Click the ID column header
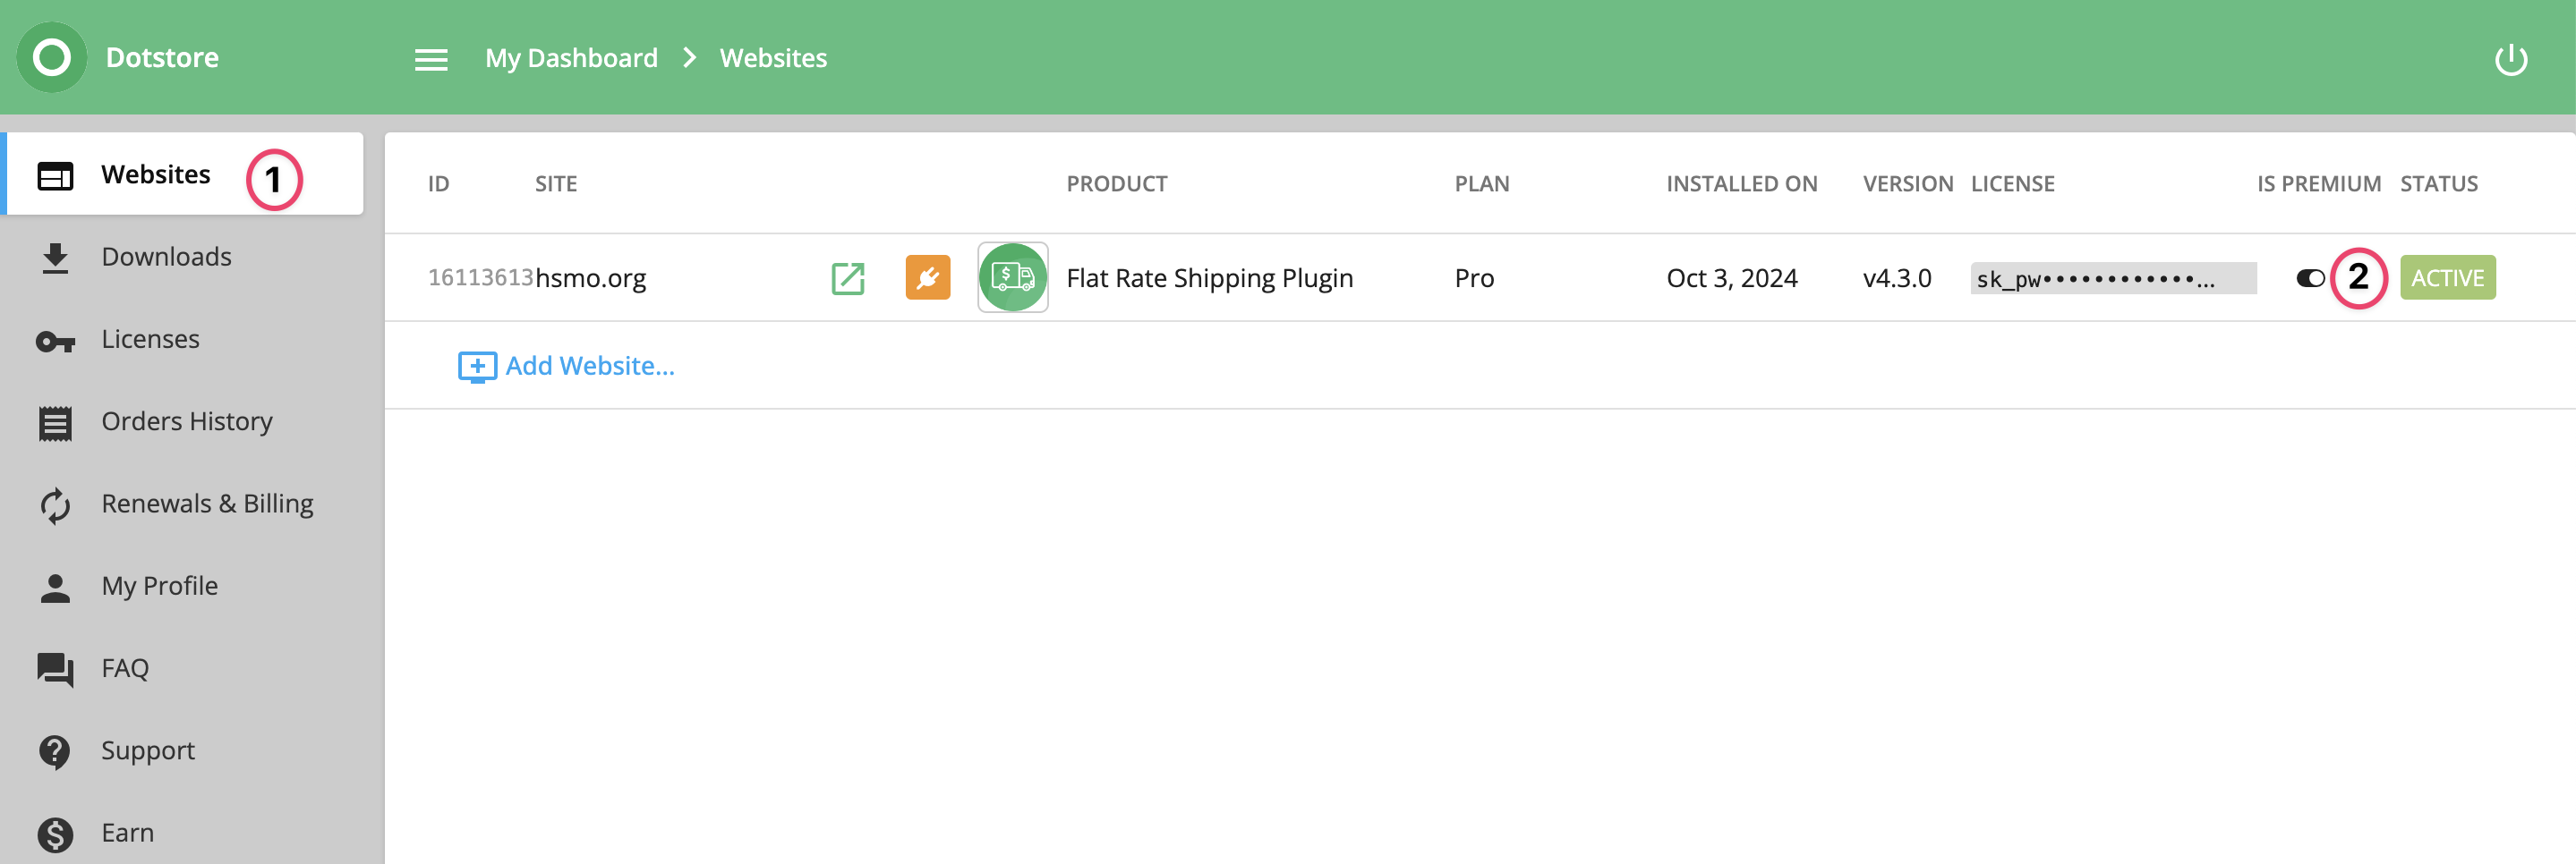 click(x=438, y=183)
